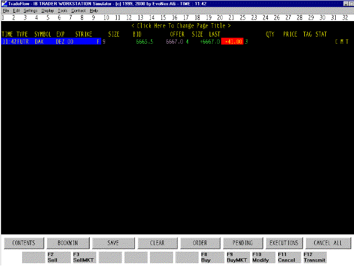This screenshot has width=354, height=266.
Task: Click the QTY column header
Action: tap(270, 34)
